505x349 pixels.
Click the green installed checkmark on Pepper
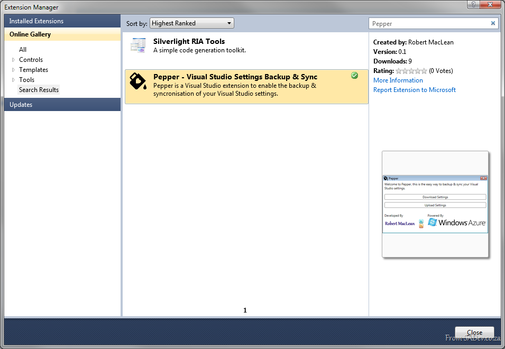355,75
